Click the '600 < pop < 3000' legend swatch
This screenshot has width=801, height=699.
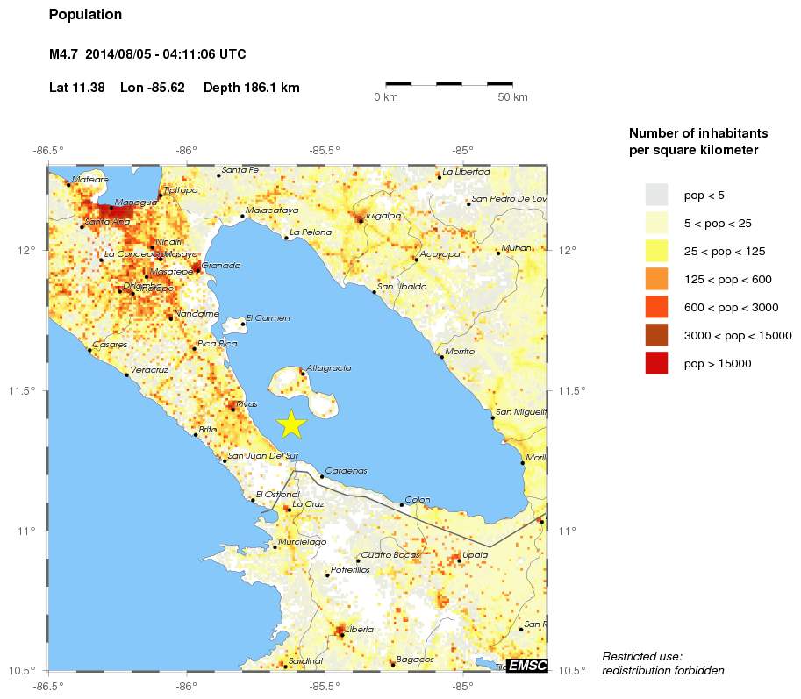(656, 307)
